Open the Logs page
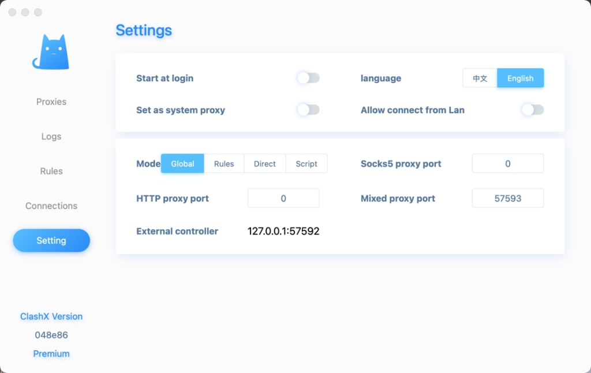 pos(51,136)
